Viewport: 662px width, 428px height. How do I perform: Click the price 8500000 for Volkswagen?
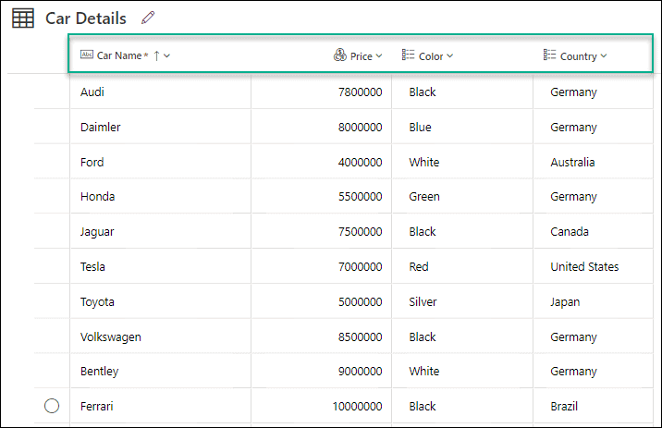(361, 336)
